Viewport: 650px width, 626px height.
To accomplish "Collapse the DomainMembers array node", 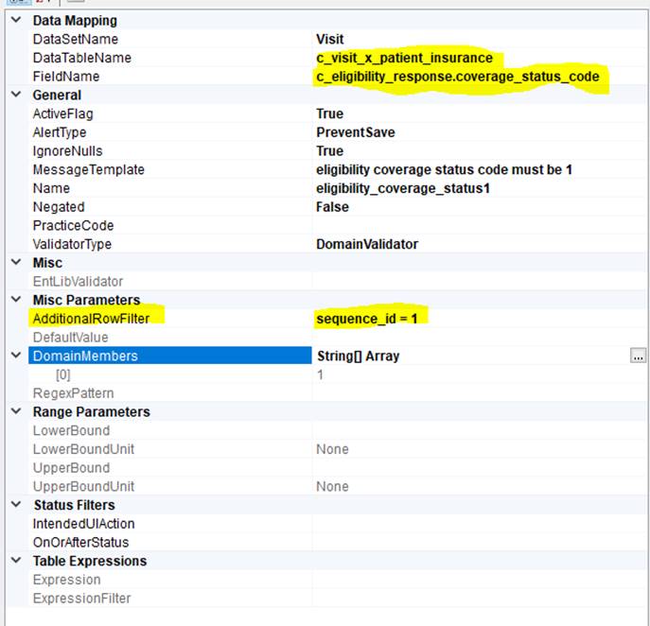I will click(x=14, y=356).
